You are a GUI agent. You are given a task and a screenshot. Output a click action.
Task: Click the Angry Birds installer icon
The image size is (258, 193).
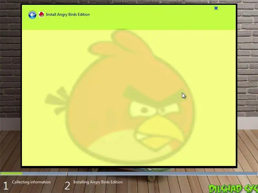coord(41,14)
